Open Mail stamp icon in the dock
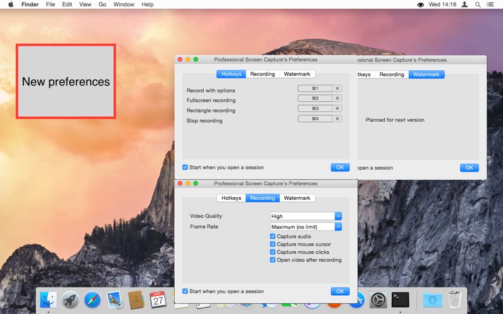 (114, 300)
